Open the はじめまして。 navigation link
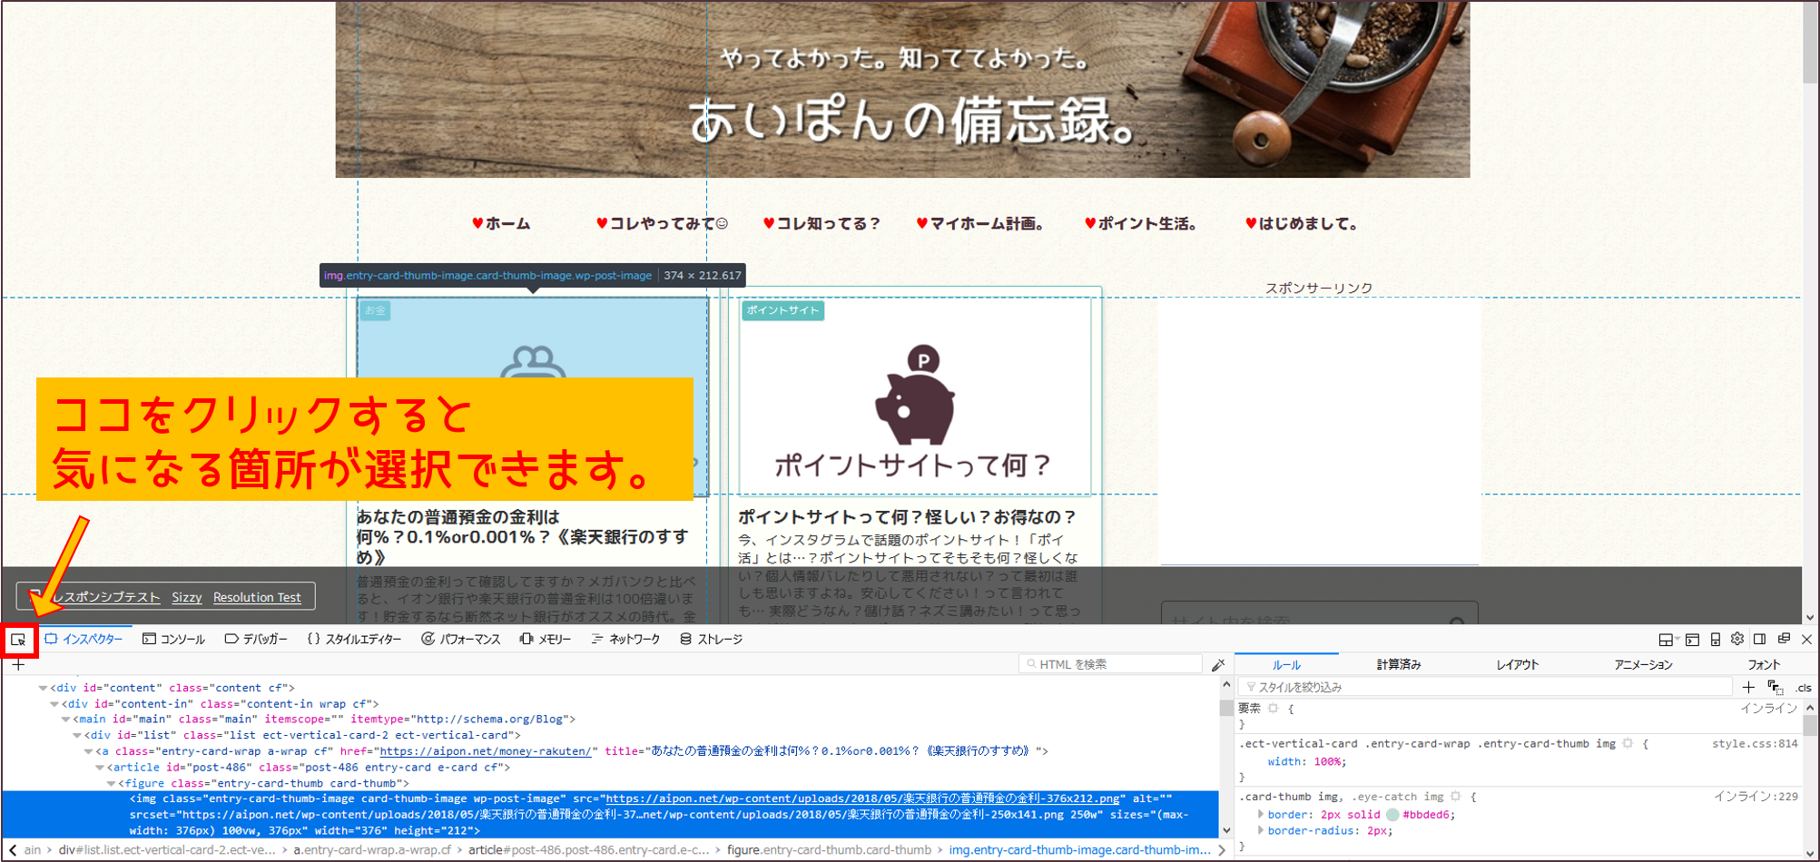The image size is (1820, 862). pos(1302,223)
